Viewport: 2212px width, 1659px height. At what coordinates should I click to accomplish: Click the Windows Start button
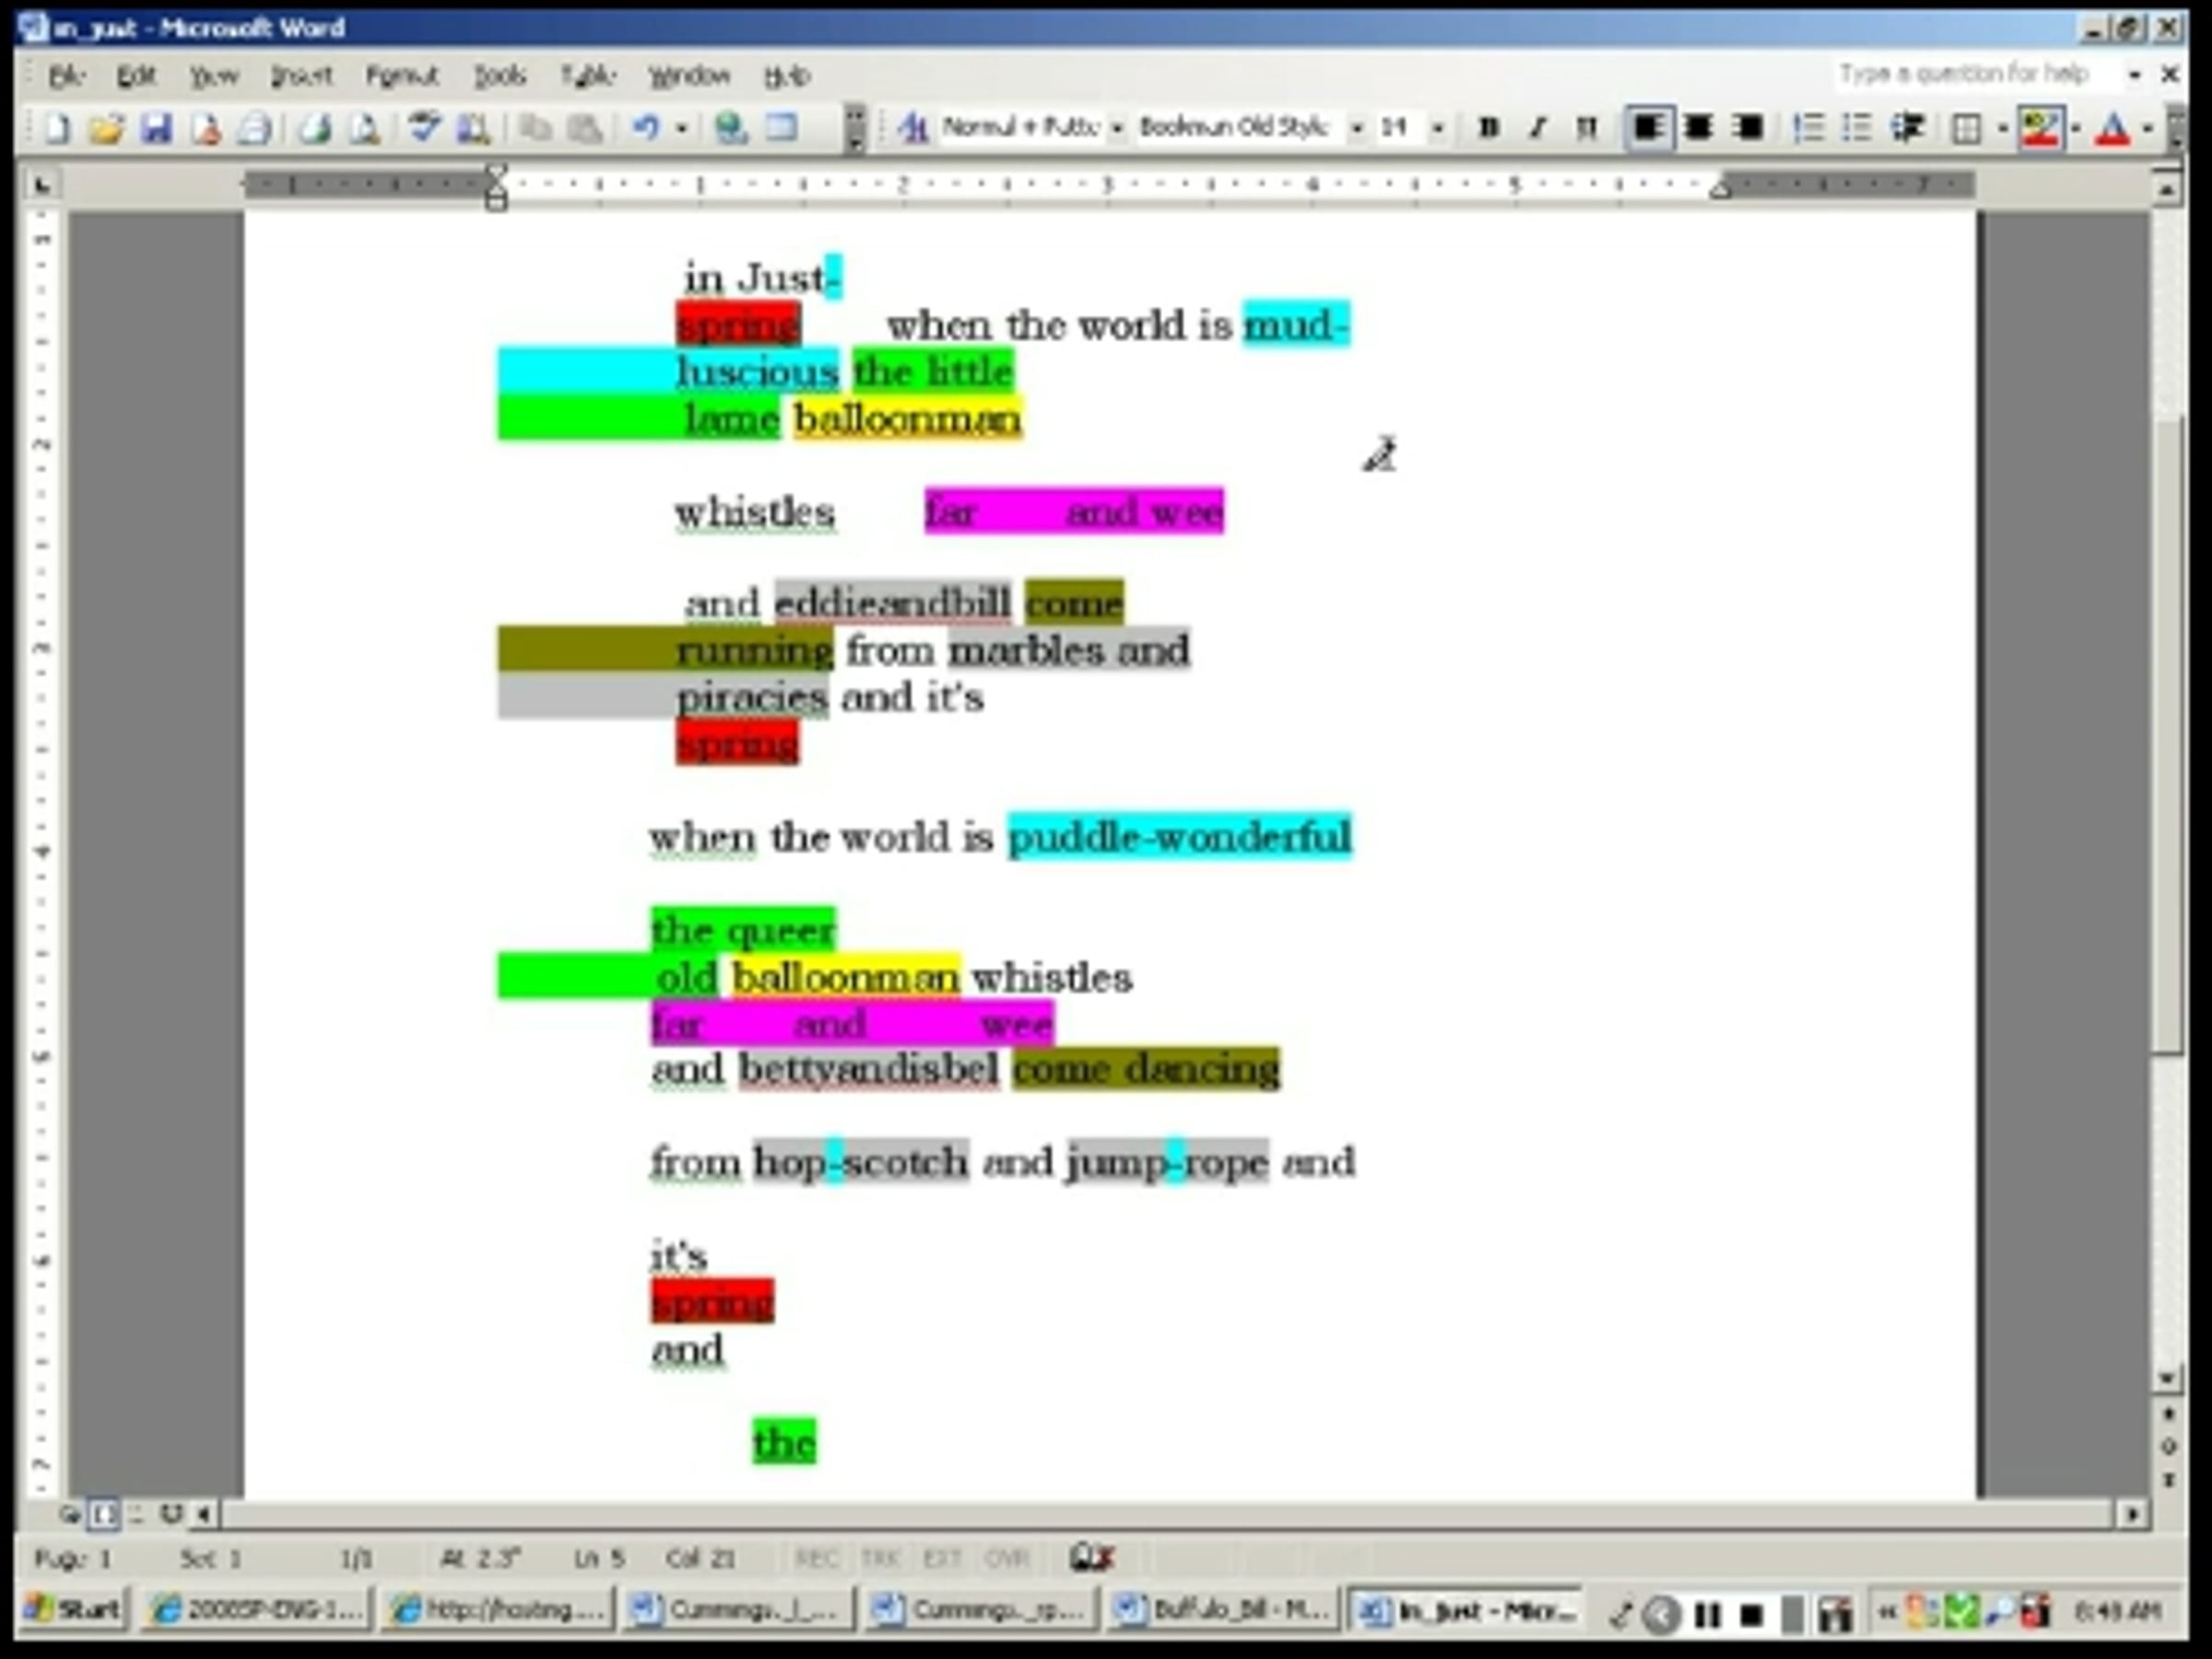coord(74,1610)
